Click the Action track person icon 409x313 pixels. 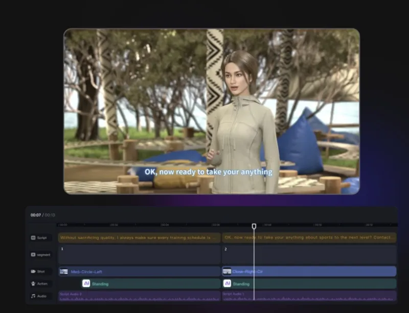pyautogui.click(x=33, y=283)
